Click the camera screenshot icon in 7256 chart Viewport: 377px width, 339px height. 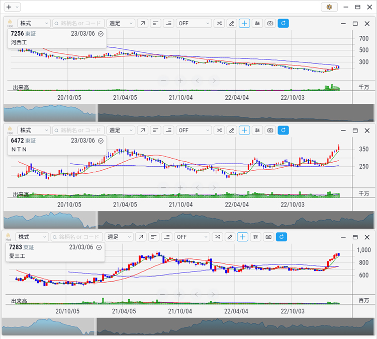[270, 23]
